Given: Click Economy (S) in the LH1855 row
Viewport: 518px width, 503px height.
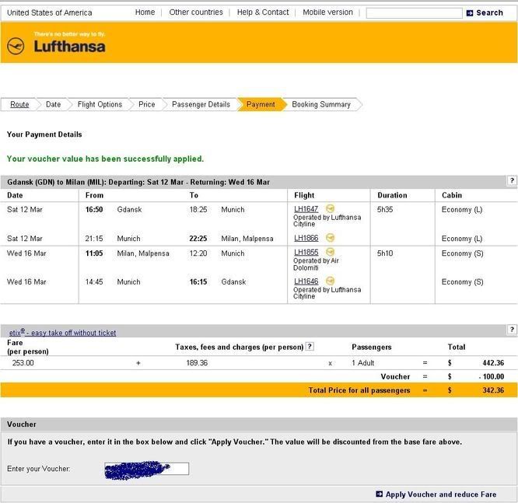Looking at the screenshot, I should click(462, 253).
